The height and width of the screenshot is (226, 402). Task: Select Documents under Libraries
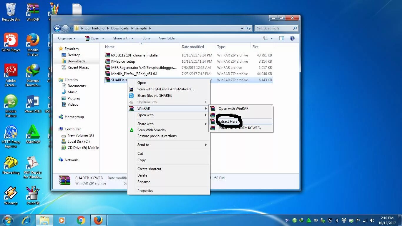[76, 86]
